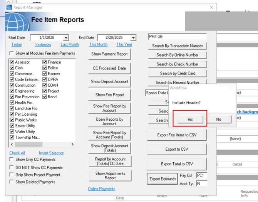
Task: Click No in the Workflow dialog
Action: click(218, 119)
